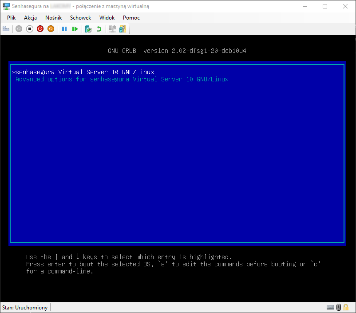
Task: Open the Akcja menu
Action: coord(31,18)
